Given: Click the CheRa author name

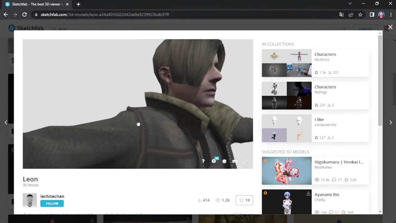Looking at the screenshot, I should point(320,200).
